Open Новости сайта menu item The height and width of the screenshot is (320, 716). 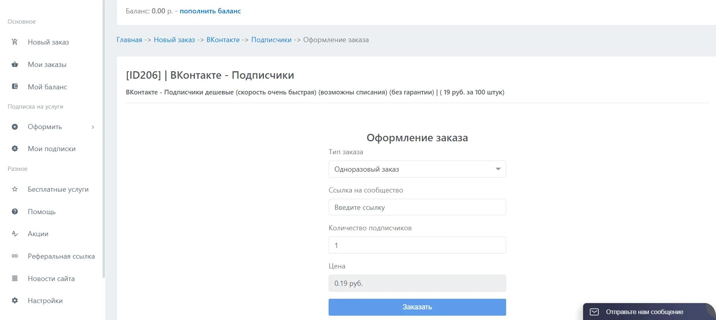click(51, 279)
